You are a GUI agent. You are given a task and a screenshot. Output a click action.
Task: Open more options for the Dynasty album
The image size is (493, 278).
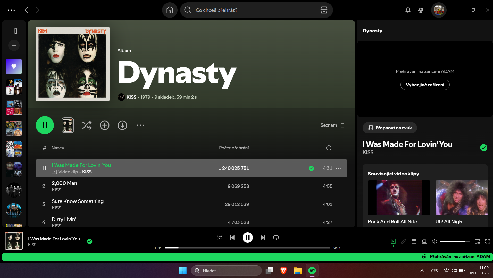(x=140, y=125)
